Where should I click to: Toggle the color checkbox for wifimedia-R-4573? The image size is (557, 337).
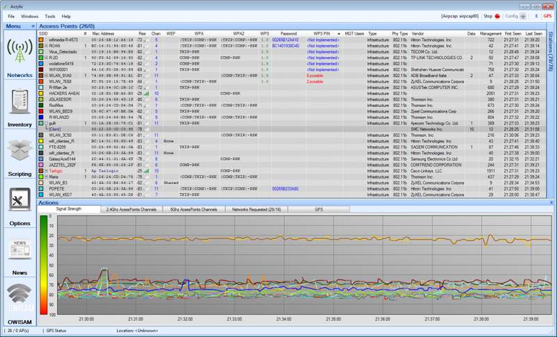[41, 40]
